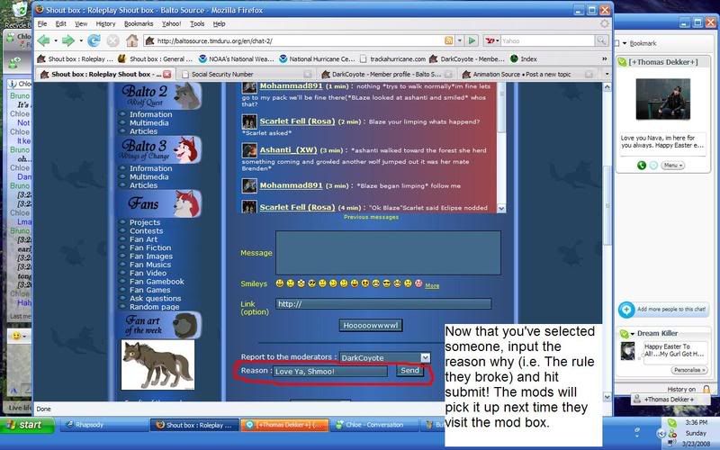The height and width of the screenshot is (450, 720).
Task: Insert the sunglasses cool smiley
Action: click(387, 283)
